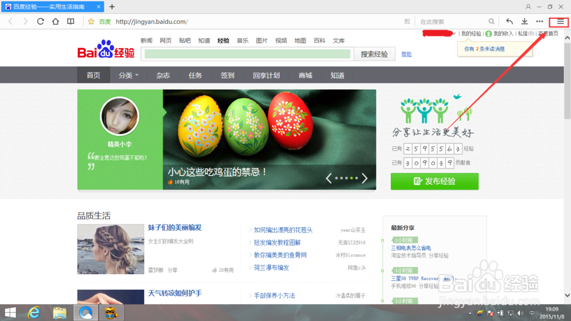Click the 新闻 link above search box

[x=146, y=41]
